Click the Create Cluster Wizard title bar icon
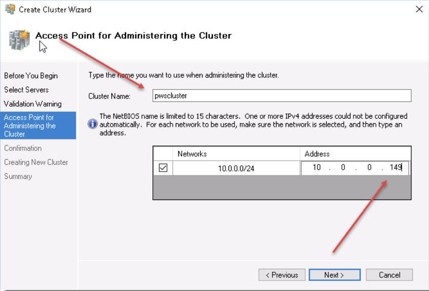429x291 pixels. (10, 9)
